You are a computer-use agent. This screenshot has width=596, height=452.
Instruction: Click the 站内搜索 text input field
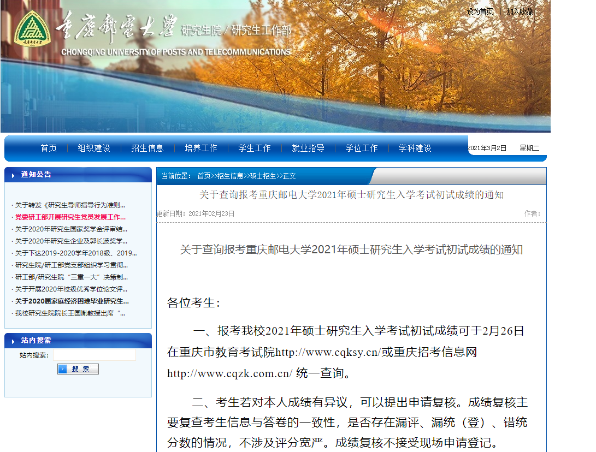click(95, 355)
